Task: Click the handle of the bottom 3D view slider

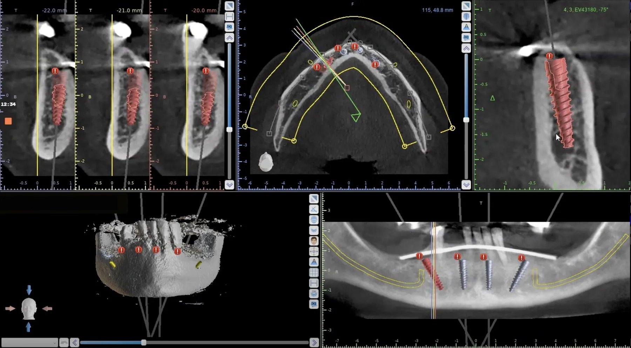Action: click(x=144, y=342)
